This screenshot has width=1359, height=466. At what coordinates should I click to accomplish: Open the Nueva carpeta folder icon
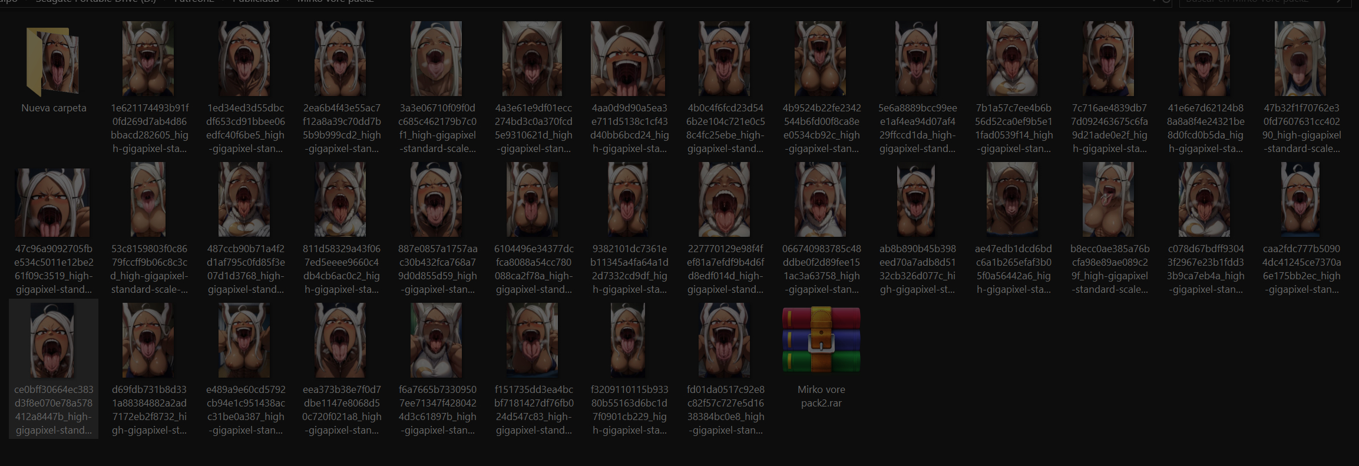[x=53, y=61]
